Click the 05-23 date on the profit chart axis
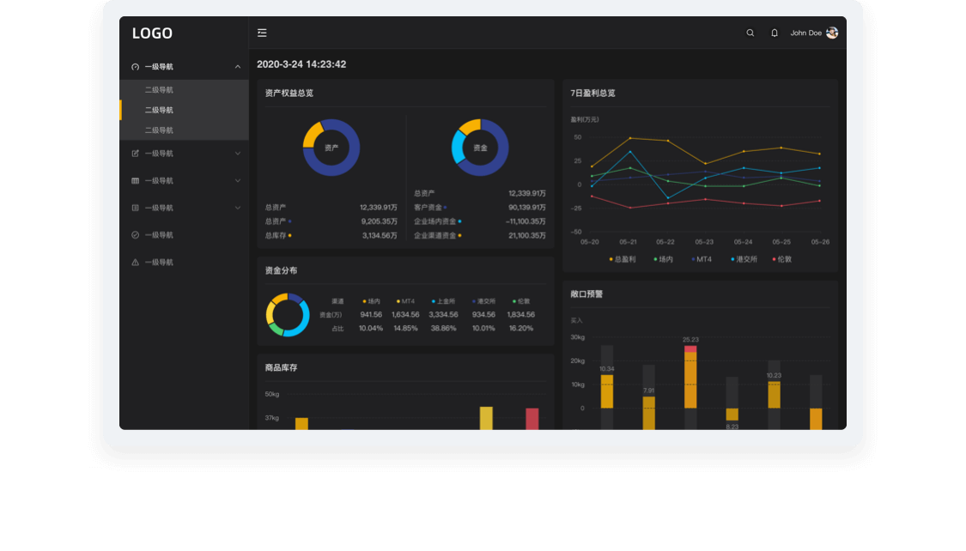This screenshot has height=551, width=966. [704, 242]
